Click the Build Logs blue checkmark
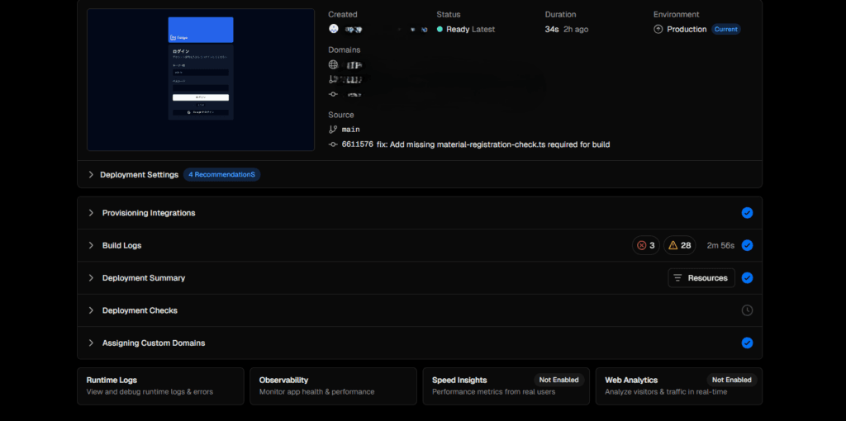Screen dimensions: 846x421 [747, 245]
